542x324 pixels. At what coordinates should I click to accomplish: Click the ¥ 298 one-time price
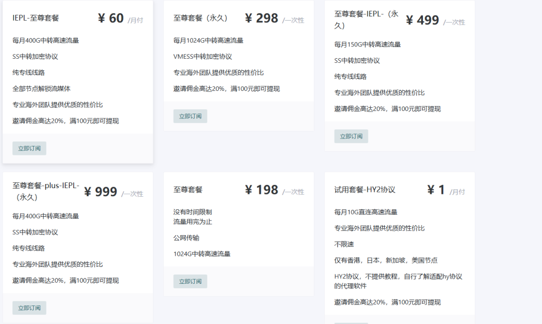point(261,18)
